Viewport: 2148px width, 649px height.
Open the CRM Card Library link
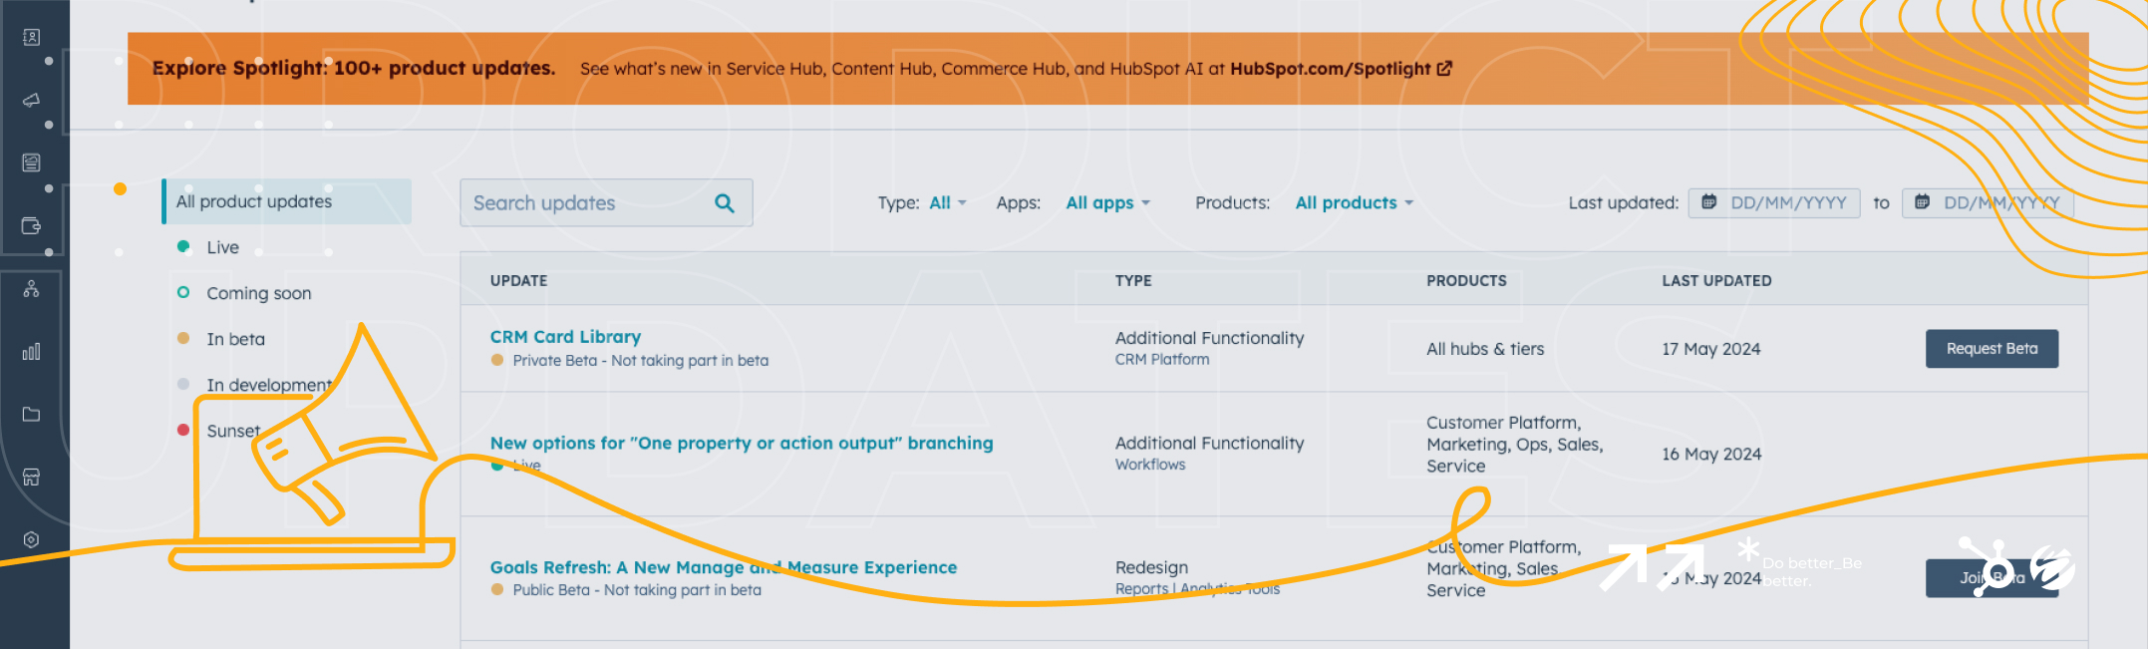565,337
